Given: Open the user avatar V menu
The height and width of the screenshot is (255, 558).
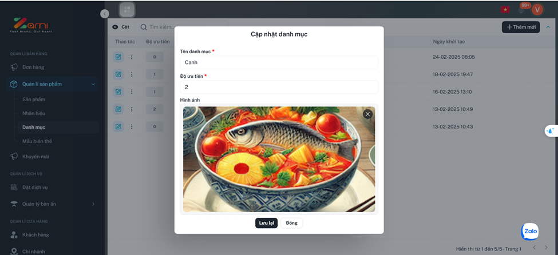Looking at the screenshot, I should (x=537, y=10).
